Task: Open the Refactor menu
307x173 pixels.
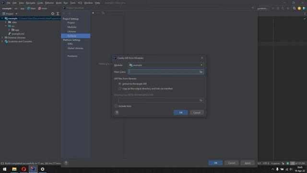Action: (49, 3)
